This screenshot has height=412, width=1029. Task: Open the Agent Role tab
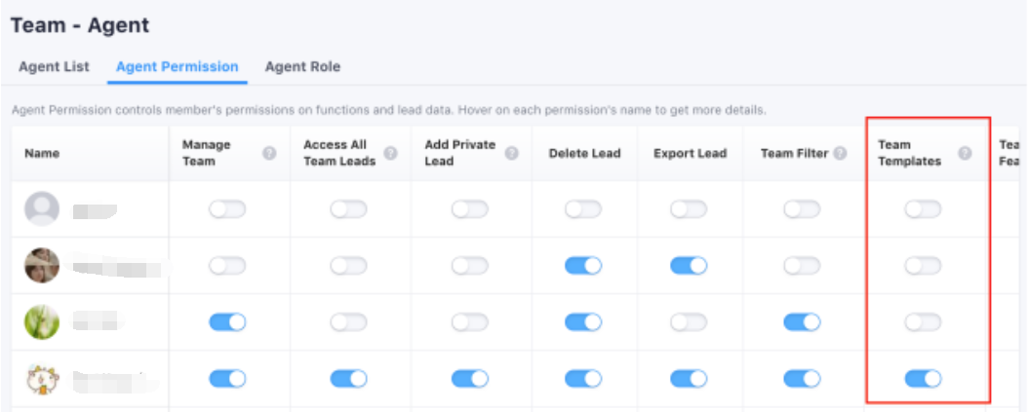point(302,67)
